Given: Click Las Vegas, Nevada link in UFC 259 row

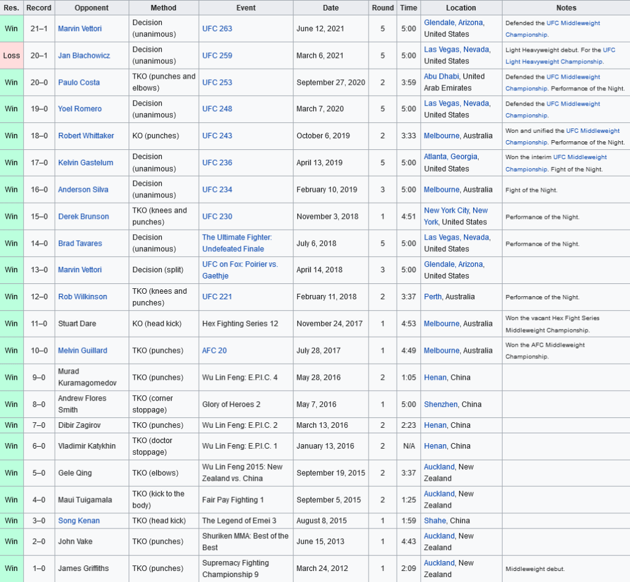Looking at the screenshot, I should tap(457, 49).
